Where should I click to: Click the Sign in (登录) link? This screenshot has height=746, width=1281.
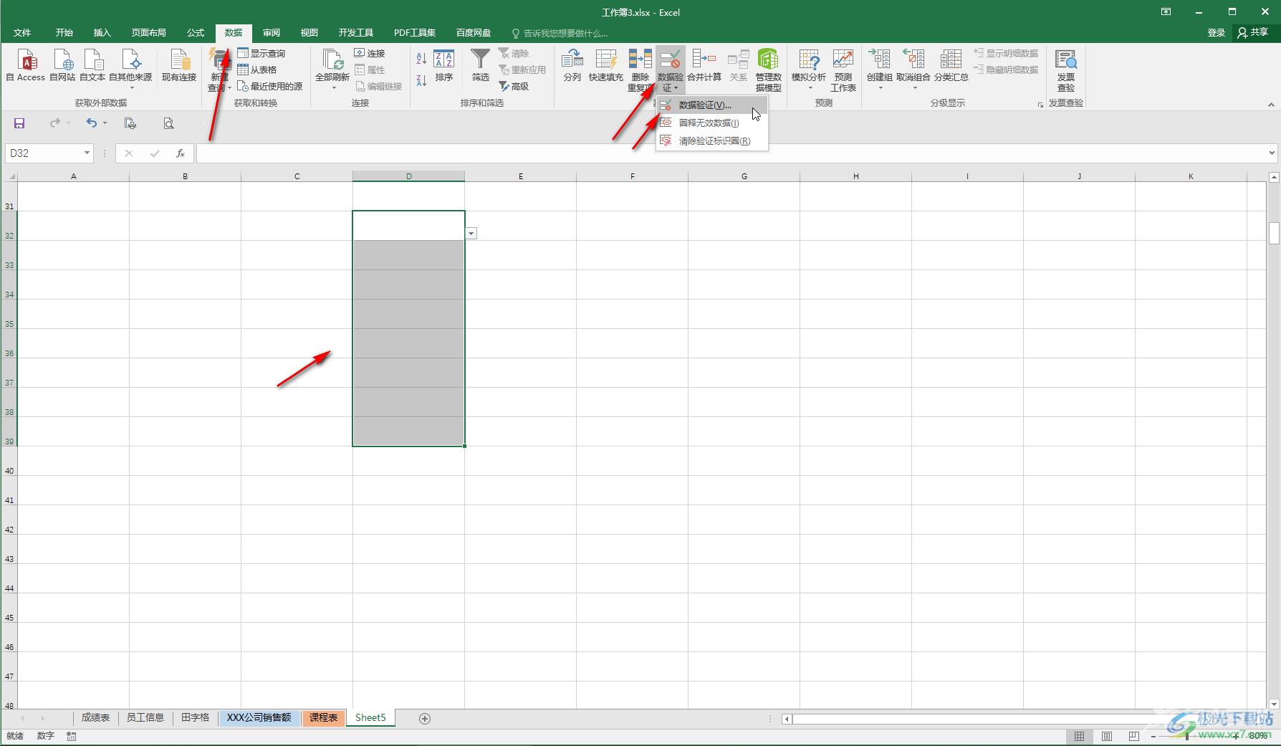(x=1217, y=33)
